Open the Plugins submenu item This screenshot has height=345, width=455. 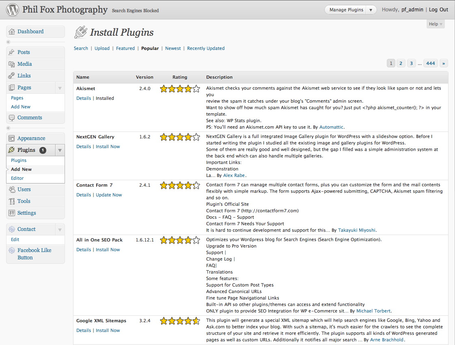pyautogui.click(x=19, y=160)
